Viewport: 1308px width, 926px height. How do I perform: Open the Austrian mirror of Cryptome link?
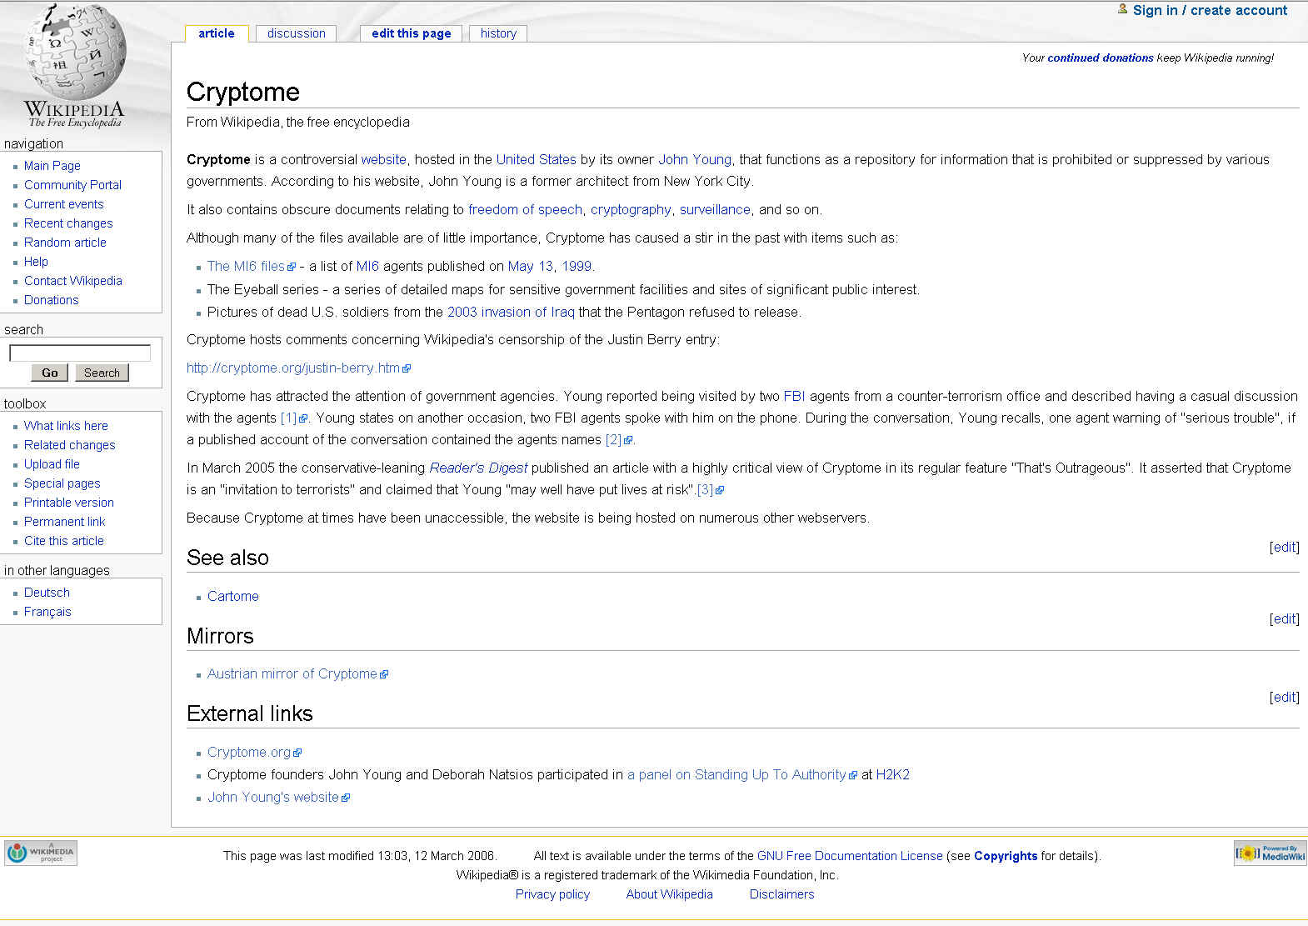tap(292, 673)
